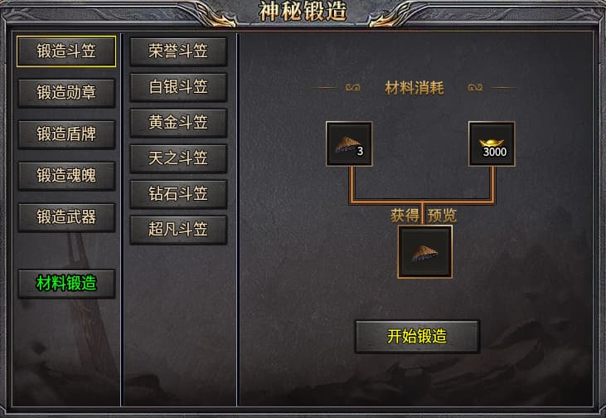Click the green 材料锻造 button
606x418 pixels.
point(66,284)
